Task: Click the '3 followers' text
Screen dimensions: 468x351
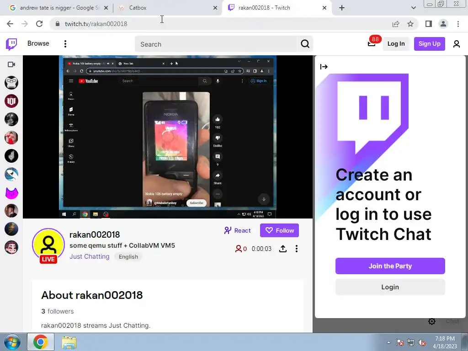Action: tap(57, 311)
